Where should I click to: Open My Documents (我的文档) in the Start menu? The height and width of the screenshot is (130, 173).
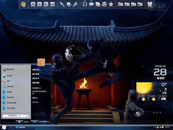coord(36,70)
